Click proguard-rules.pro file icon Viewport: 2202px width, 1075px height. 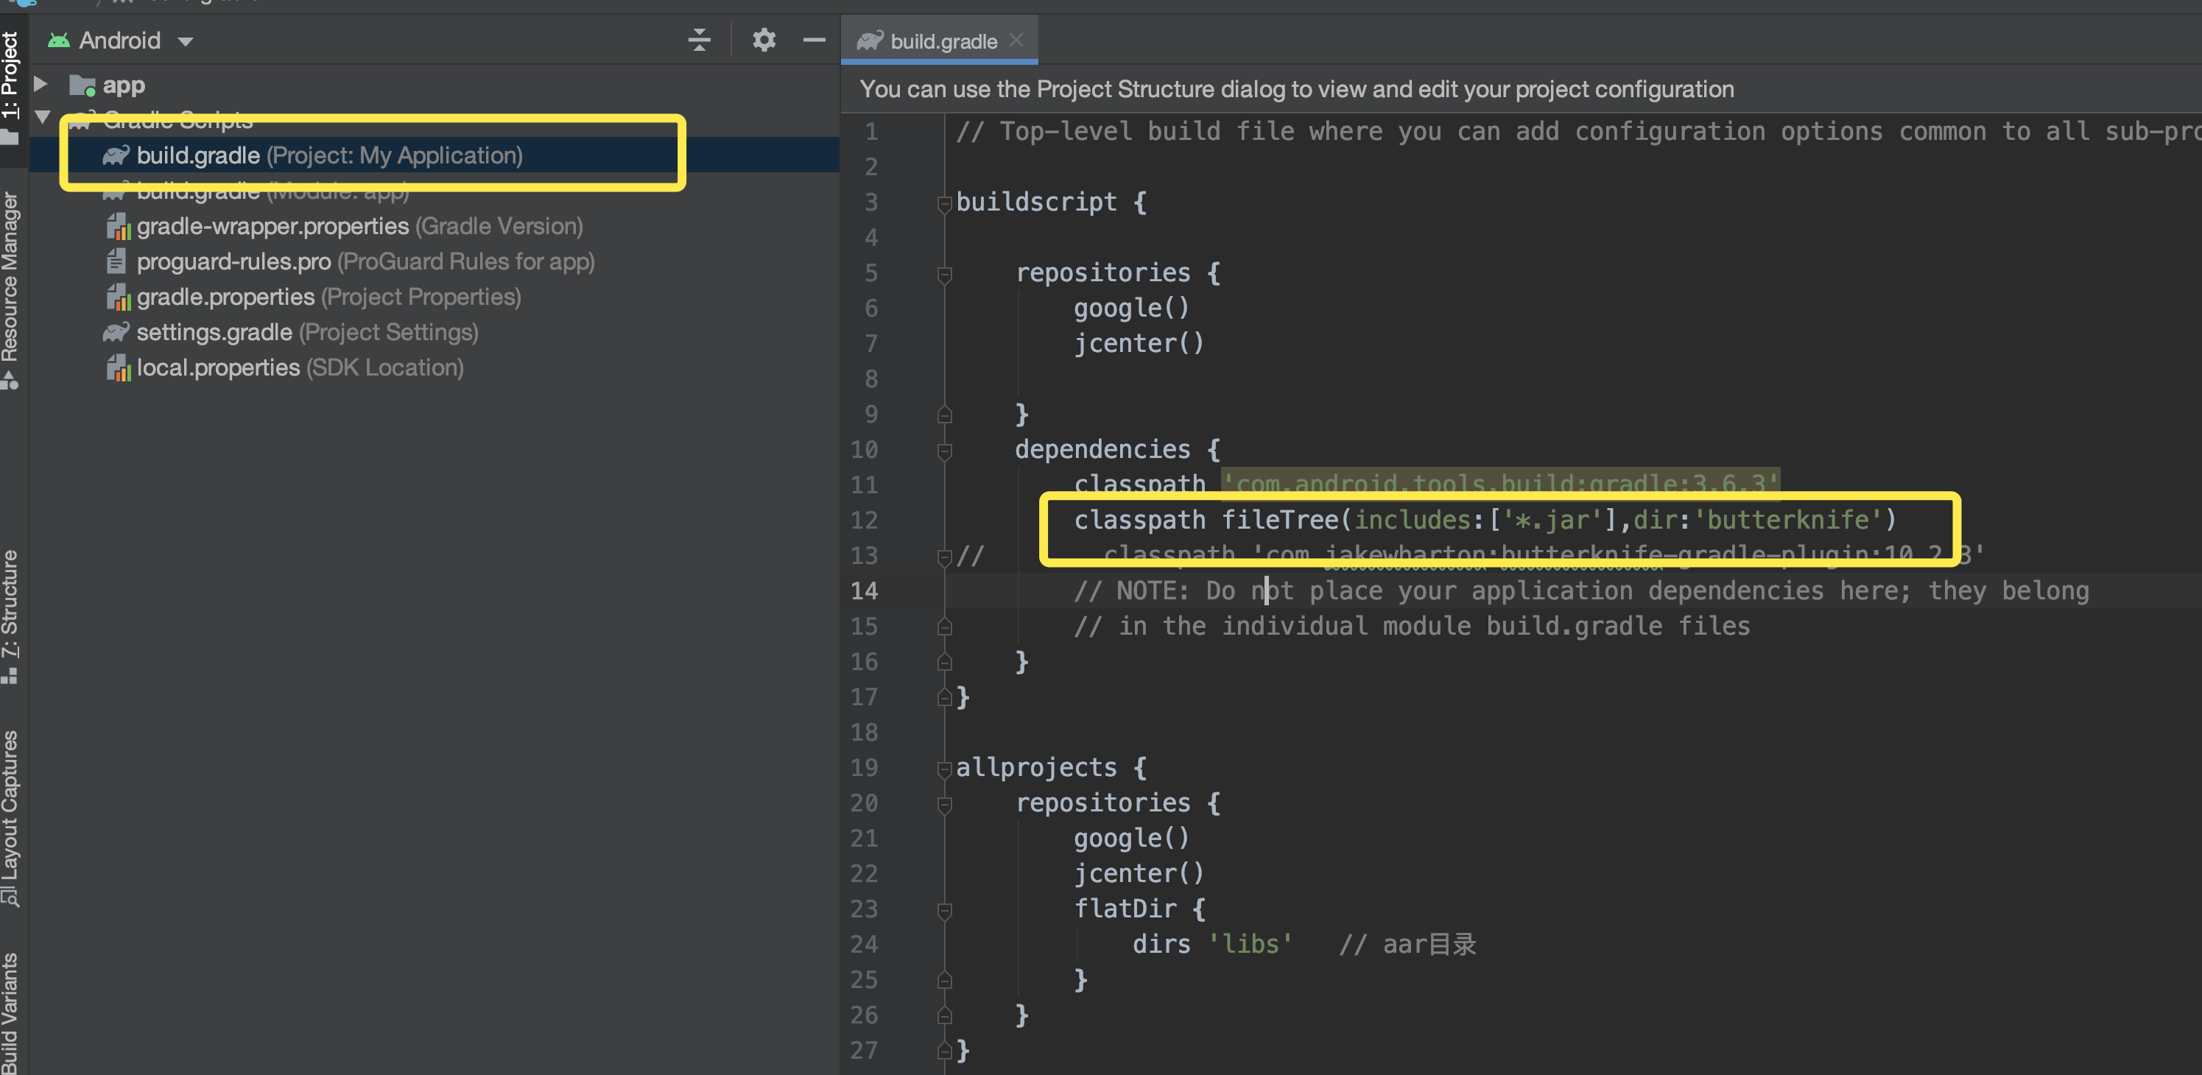116,261
